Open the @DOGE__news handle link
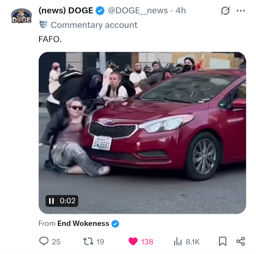The image size is (256, 254). [138, 11]
